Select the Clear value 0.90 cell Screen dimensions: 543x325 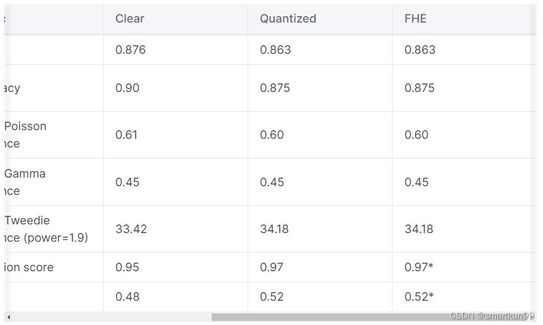pos(175,88)
